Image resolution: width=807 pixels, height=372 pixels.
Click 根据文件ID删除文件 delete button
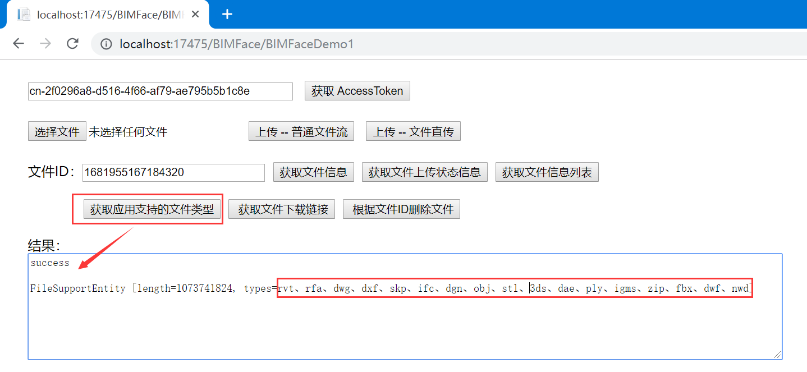pyautogui.click(x=401, y=209)
